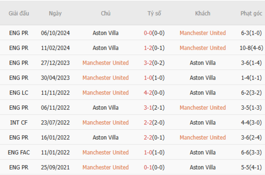The width and height of the screenshot is (265, 175).
Task: Click Aston Villa home team on 11/02/2024
Action: click(x=106, y=48)
